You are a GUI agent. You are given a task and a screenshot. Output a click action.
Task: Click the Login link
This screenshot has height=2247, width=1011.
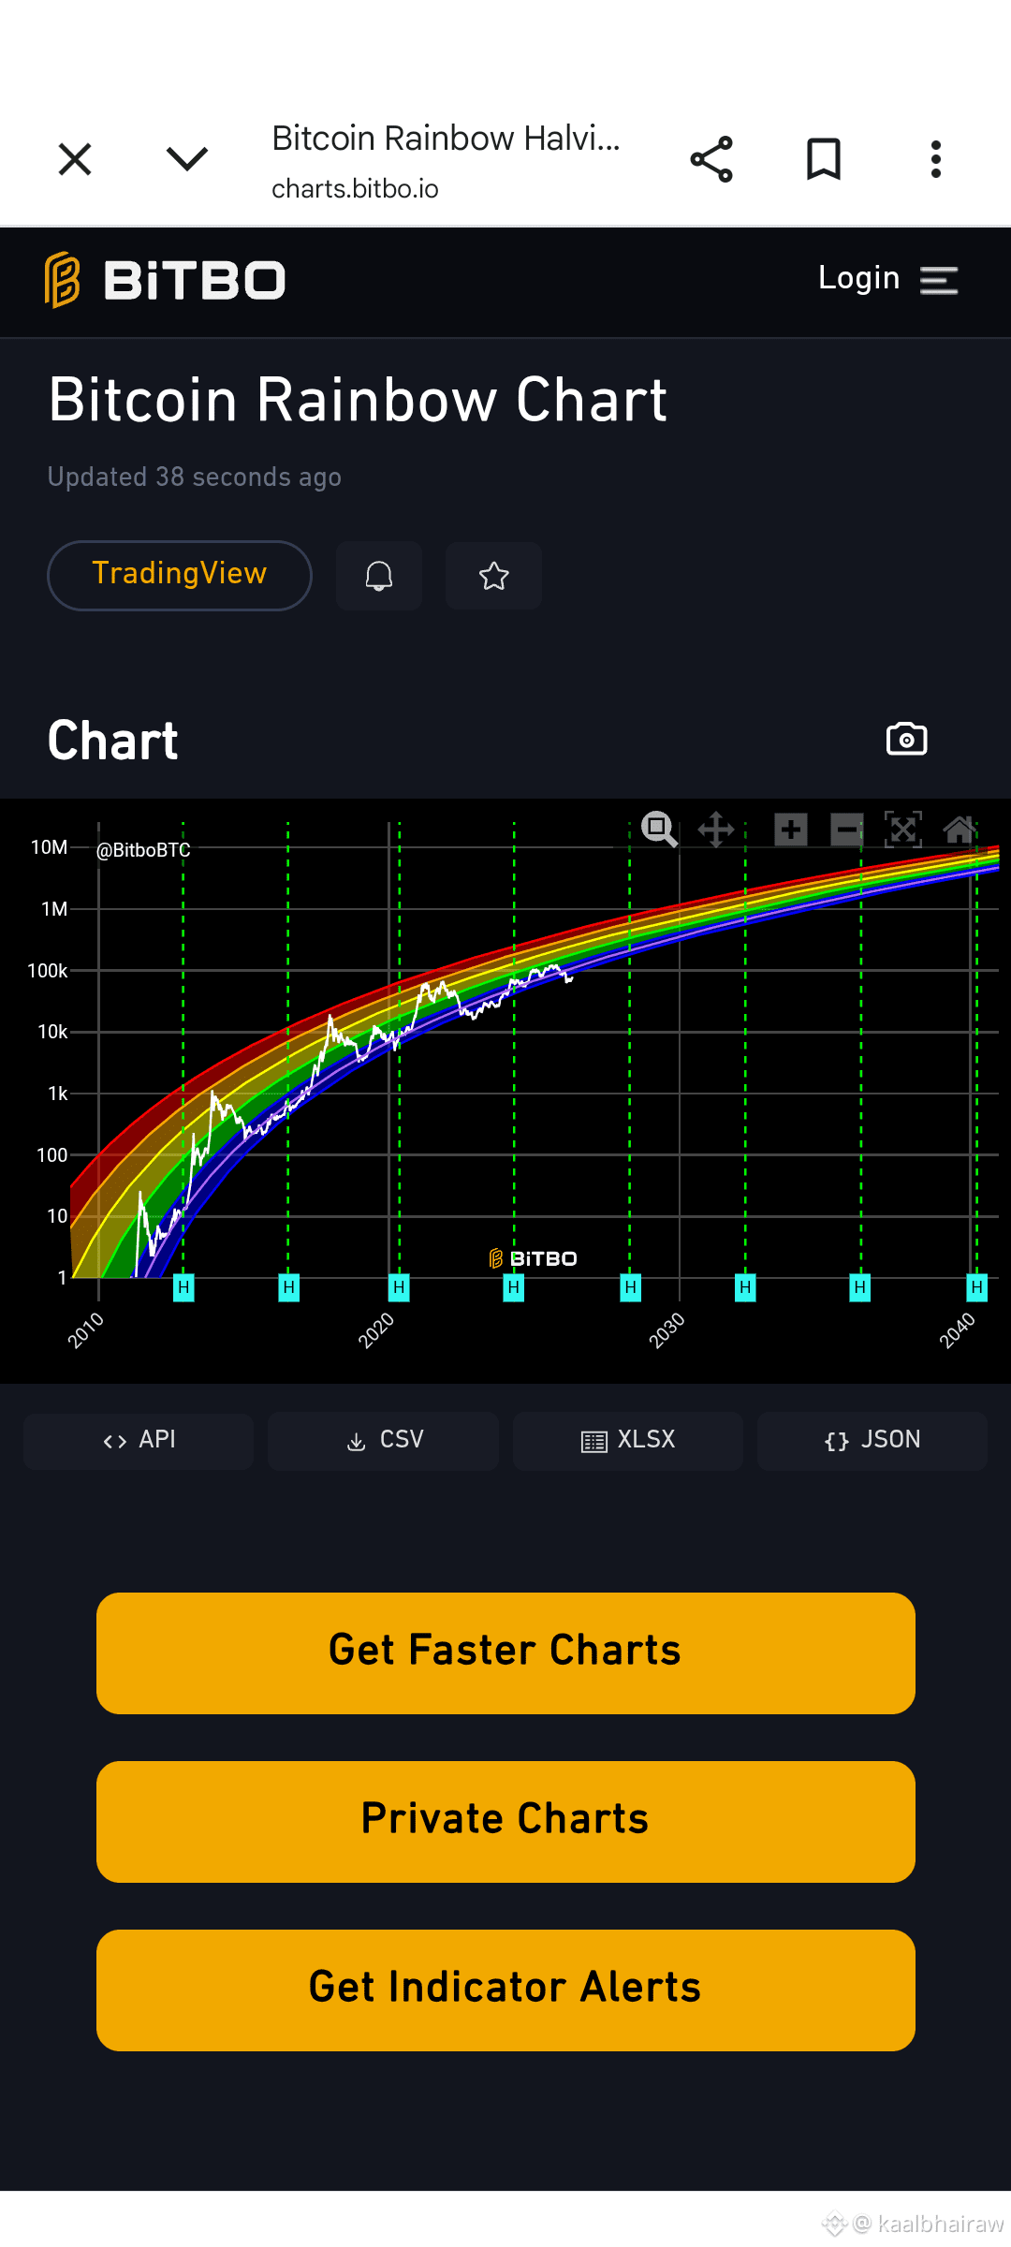[x=858, y=278]
